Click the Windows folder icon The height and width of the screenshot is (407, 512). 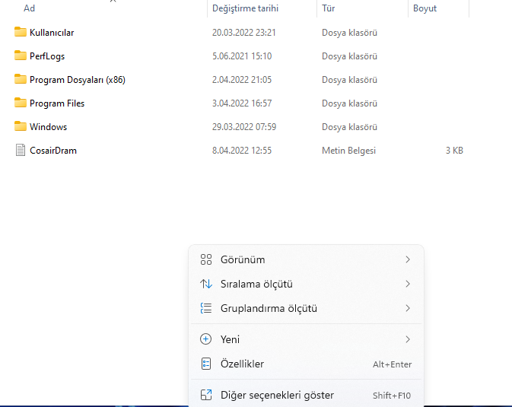21,126
